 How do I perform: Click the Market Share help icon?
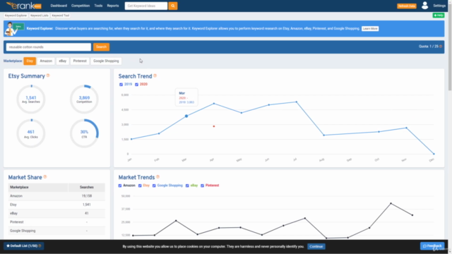coord(45,177)
